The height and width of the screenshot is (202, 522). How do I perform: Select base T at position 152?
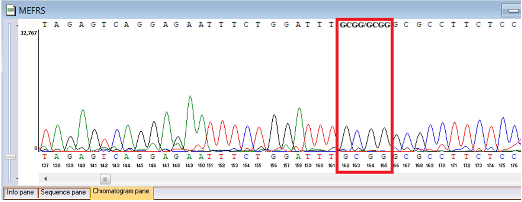tap(222, 157)
